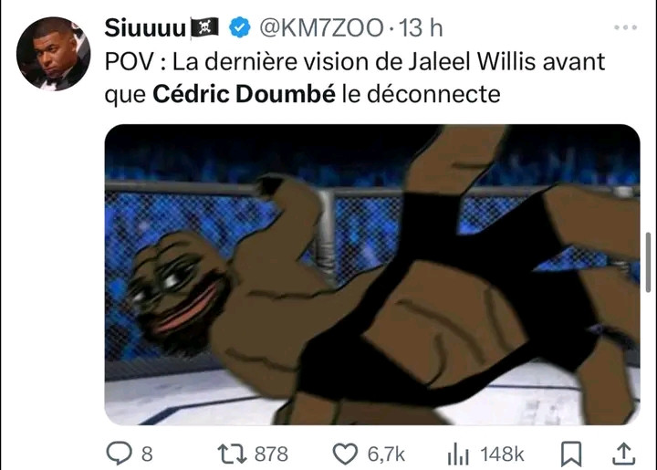657x470 pixels.
Task: Click the 8 replies count
Action: point(147,454)
